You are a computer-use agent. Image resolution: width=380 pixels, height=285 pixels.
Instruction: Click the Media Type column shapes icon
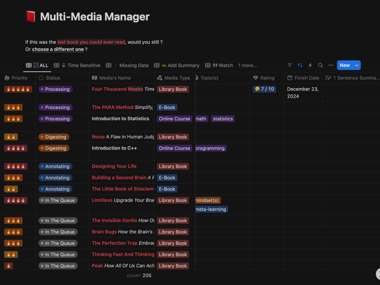pyautogui.click(x=160, y=78)
